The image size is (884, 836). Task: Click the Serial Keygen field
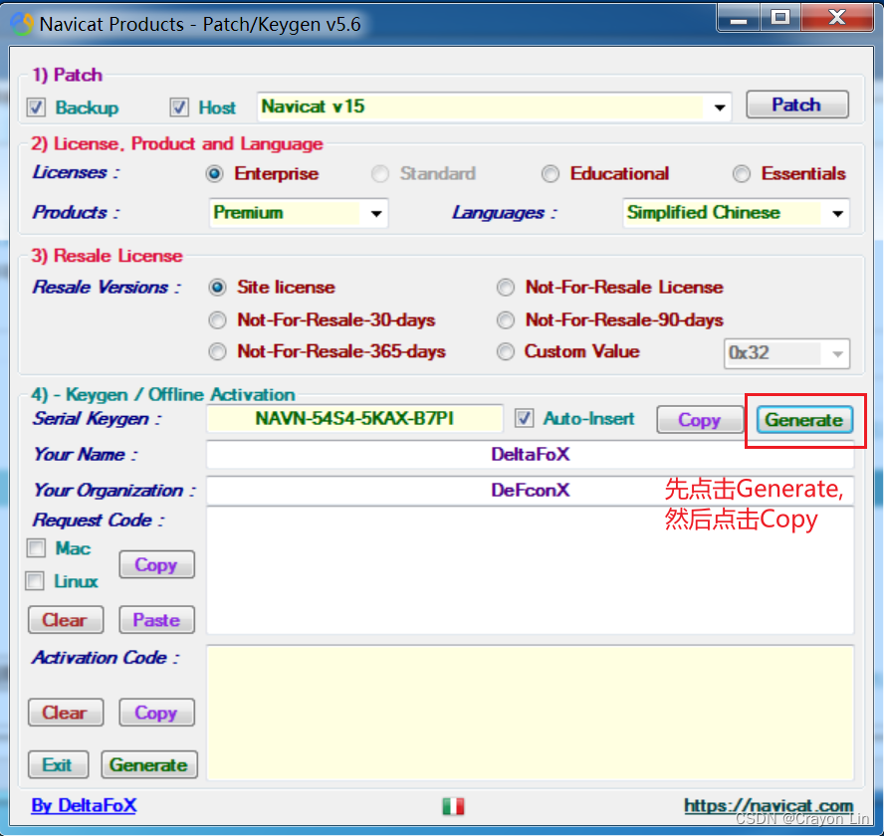(x=354, y=419)
